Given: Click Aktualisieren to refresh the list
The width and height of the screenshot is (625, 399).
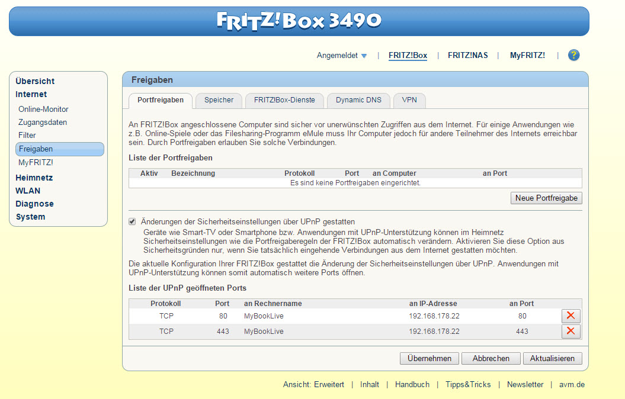Looking at the screenshot, I should [552, 359].
